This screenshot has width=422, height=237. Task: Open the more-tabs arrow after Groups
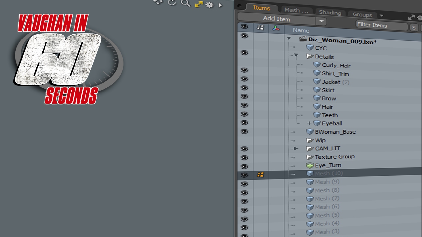point(382,15)
